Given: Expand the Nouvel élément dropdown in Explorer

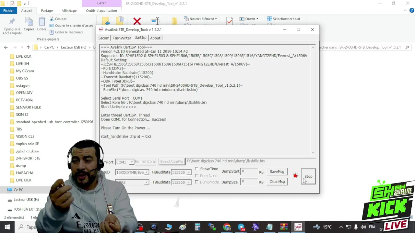Looking at the screenshot, I should 216,19.
